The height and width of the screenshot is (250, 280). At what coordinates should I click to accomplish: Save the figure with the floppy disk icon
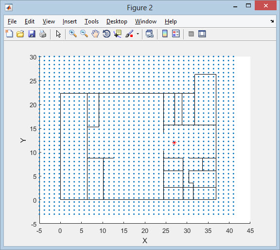coord(32,34)
